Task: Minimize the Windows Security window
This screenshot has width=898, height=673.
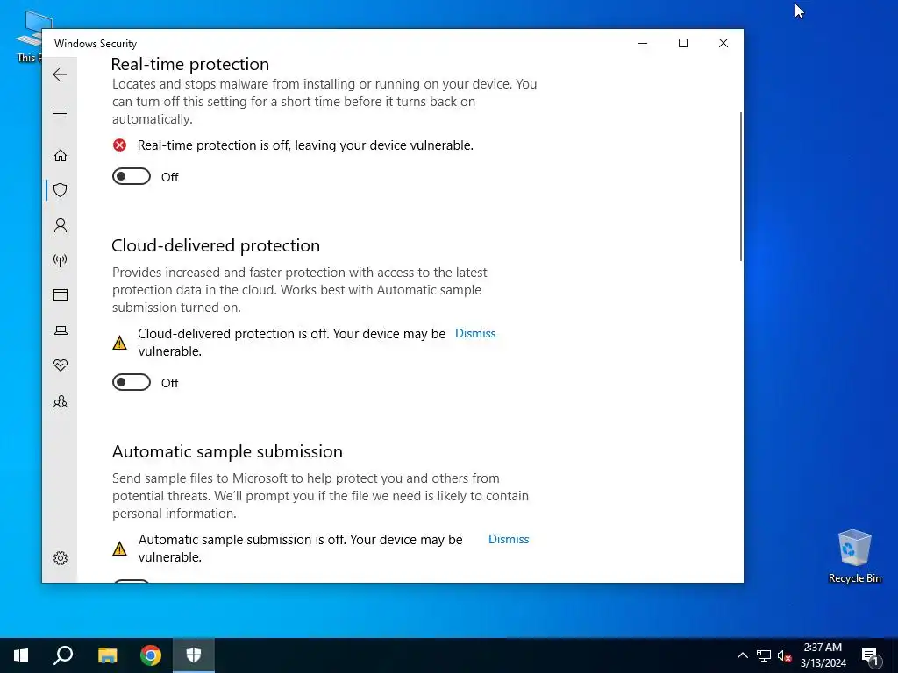Action: click(x=643, y=43)
